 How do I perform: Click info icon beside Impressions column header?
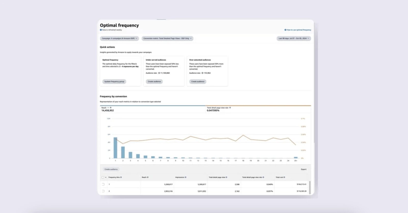[x=185, y=177]
